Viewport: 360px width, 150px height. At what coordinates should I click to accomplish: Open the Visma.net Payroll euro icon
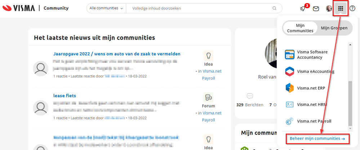pyautogui.click(x=289, y=121)
